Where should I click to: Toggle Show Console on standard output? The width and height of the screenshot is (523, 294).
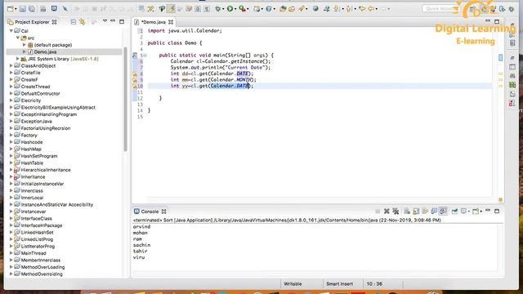point(434,212)
